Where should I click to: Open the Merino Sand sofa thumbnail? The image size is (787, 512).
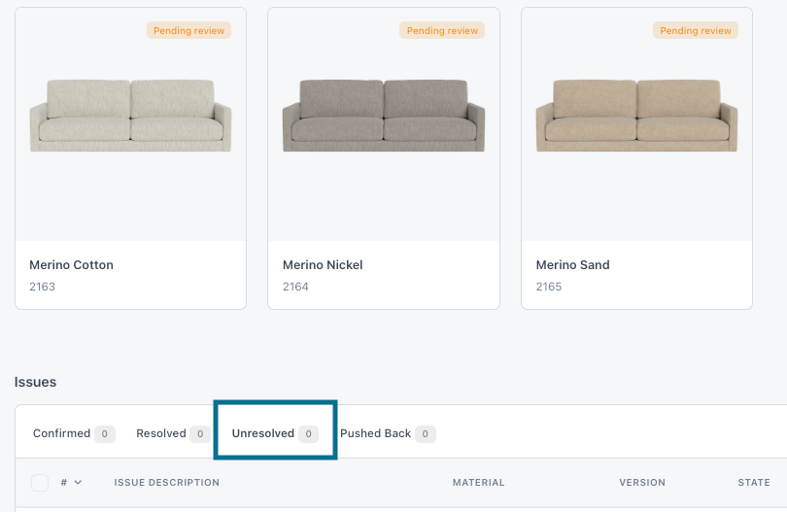pyautogui.click(x=636, y=116)
